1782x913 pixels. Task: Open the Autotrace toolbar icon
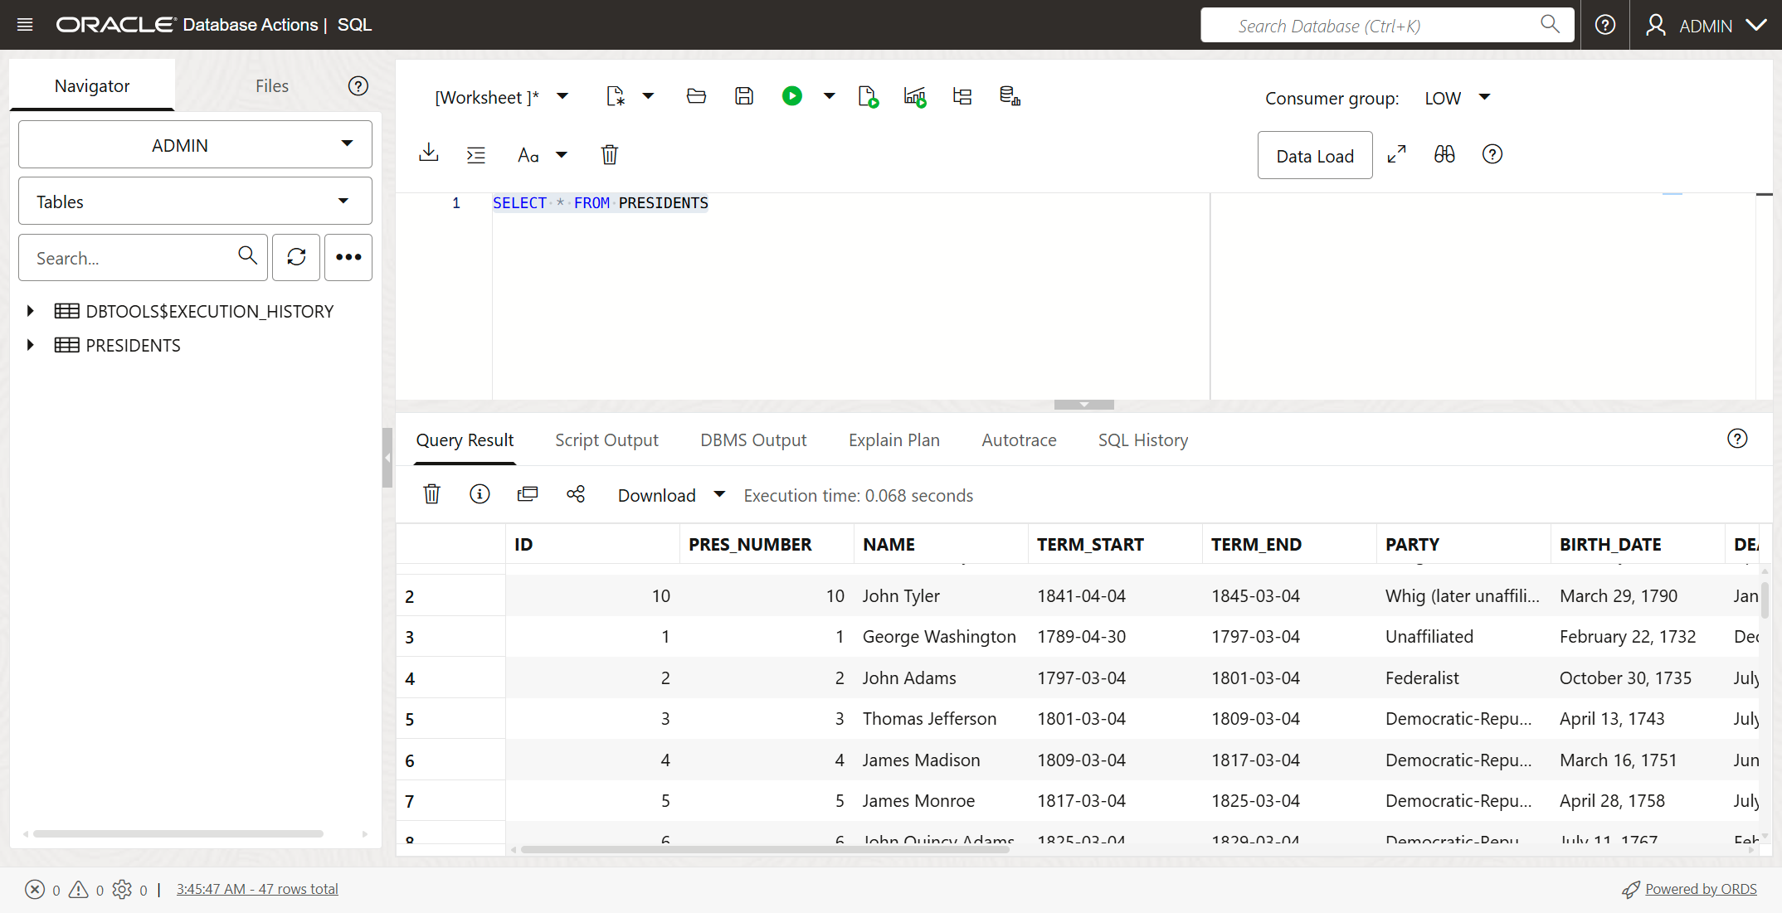click(x=914, y=96)
